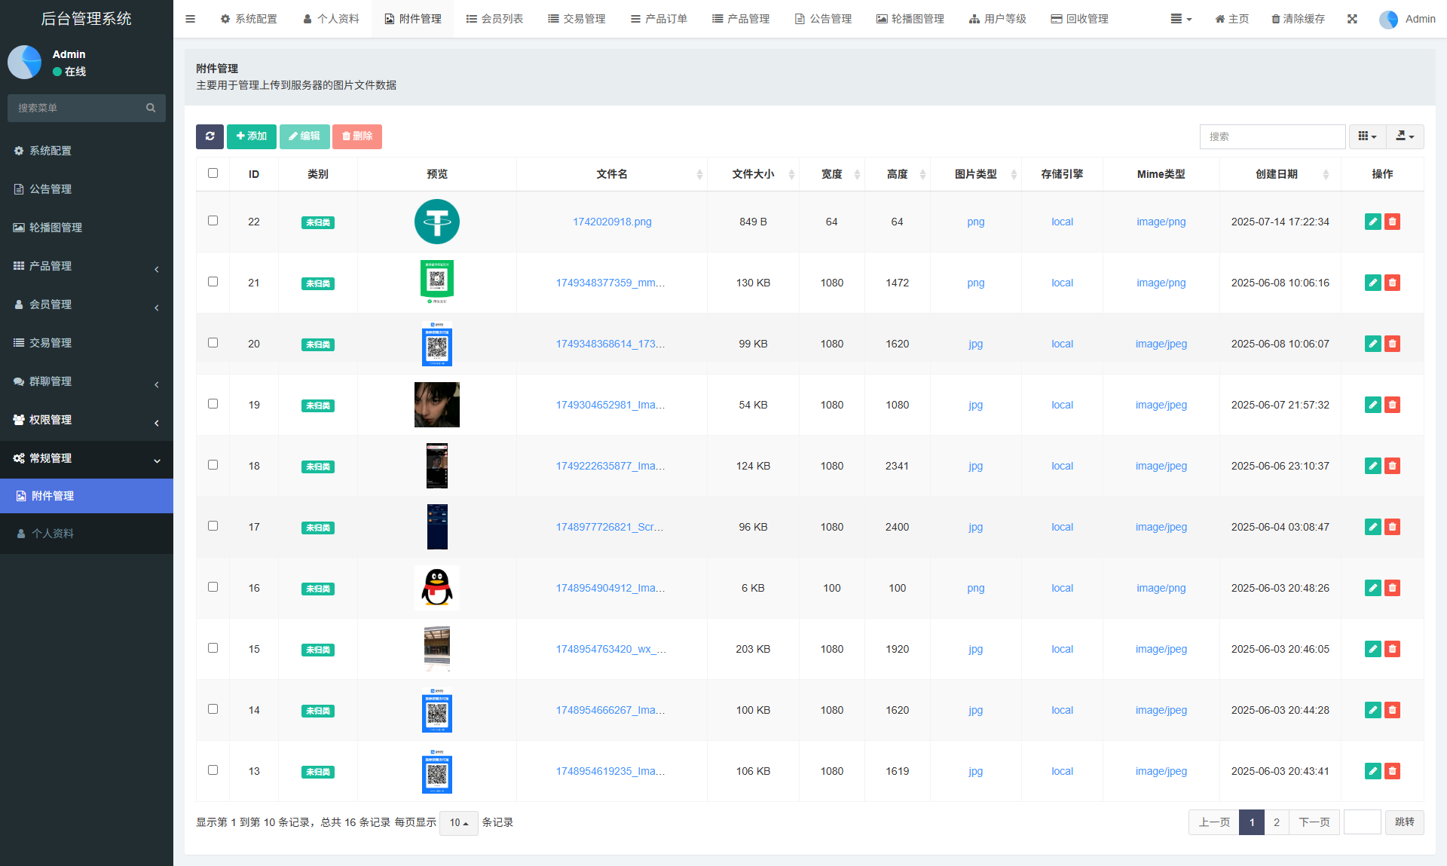This screenshot has width=1447, height=866.
Task: Click the green 添加 button
Action: (252, 136)
